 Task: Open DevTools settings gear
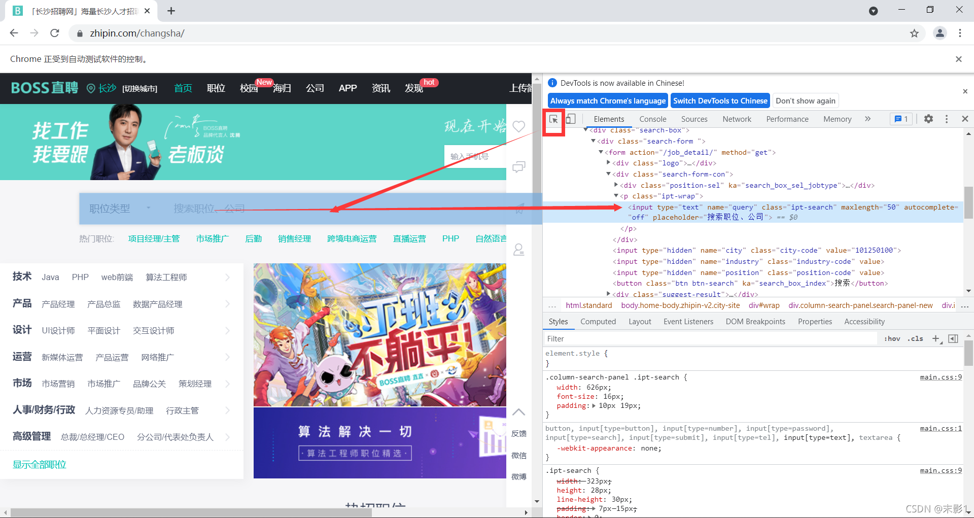tap(928, 119)
